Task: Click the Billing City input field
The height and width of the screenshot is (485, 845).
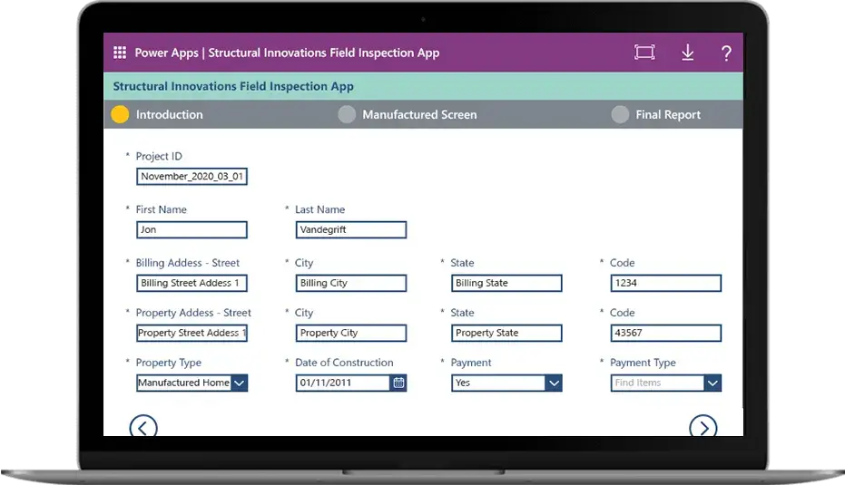Action: click(x=351, y=283)
